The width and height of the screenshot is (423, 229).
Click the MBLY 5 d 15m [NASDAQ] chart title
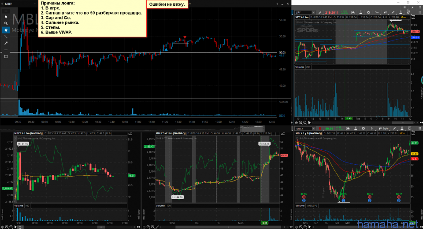click(171, 133)
